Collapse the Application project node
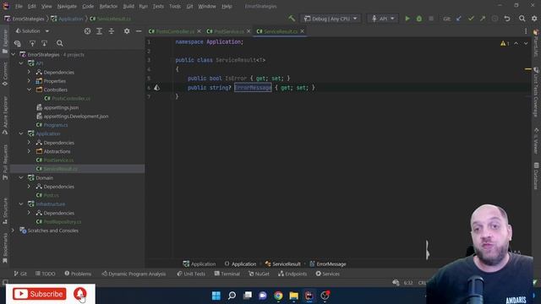 pos(21,133)
